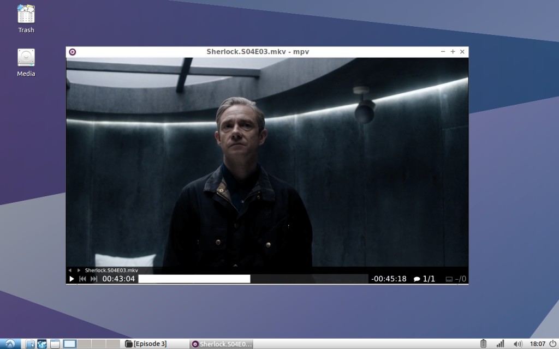Click the Sherlock.S04E03.mkv title in the player bar
This screenshot has height=349, width=559.
111,270
